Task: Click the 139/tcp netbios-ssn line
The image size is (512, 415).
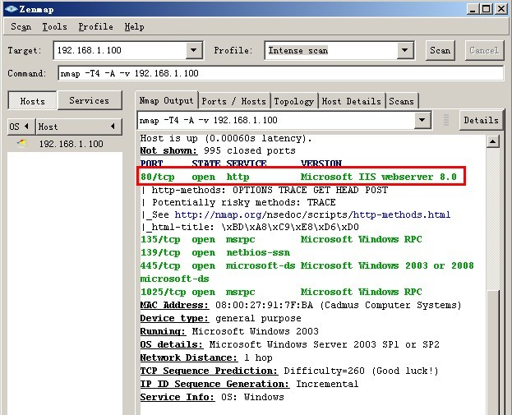Action: coord(215,252)
